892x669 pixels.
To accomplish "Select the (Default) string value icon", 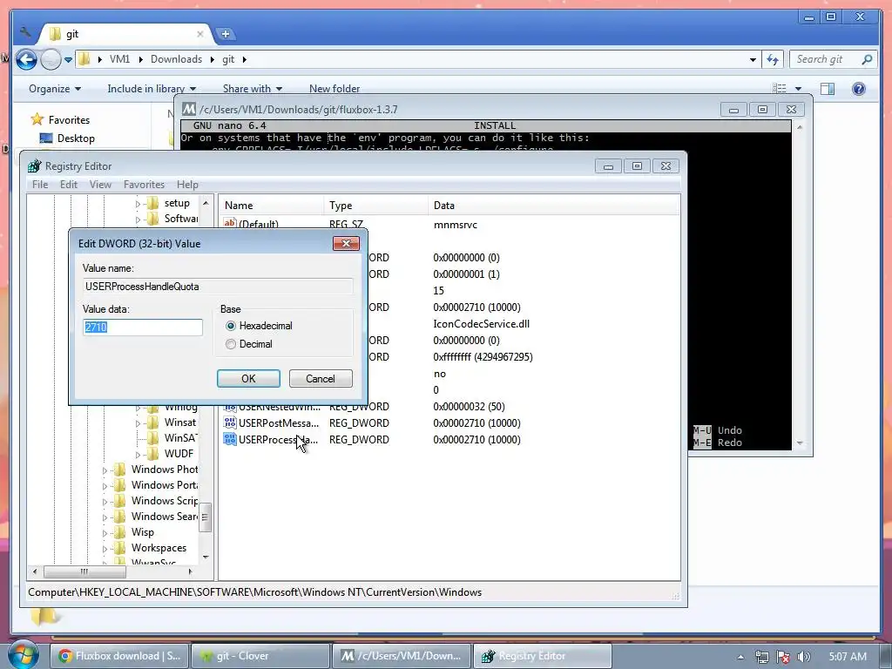I will 230,224.
